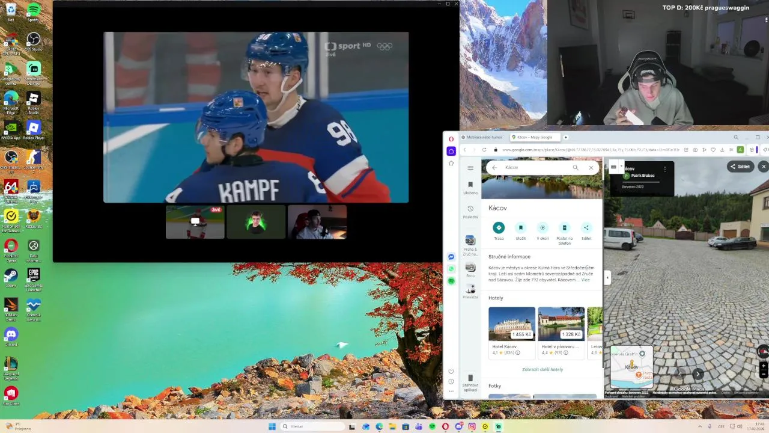
Task: Open Roblox Player desktop shortcut
Action: click(x=34, y=130)
